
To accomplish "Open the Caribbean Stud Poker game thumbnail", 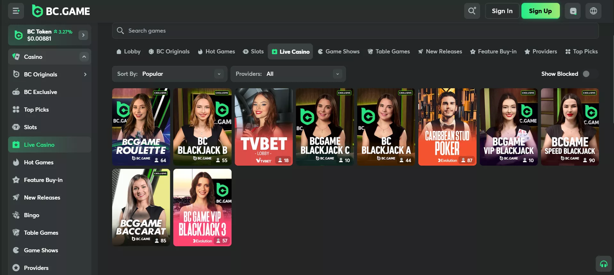I will pyautogui.click(x=447, y=127).
